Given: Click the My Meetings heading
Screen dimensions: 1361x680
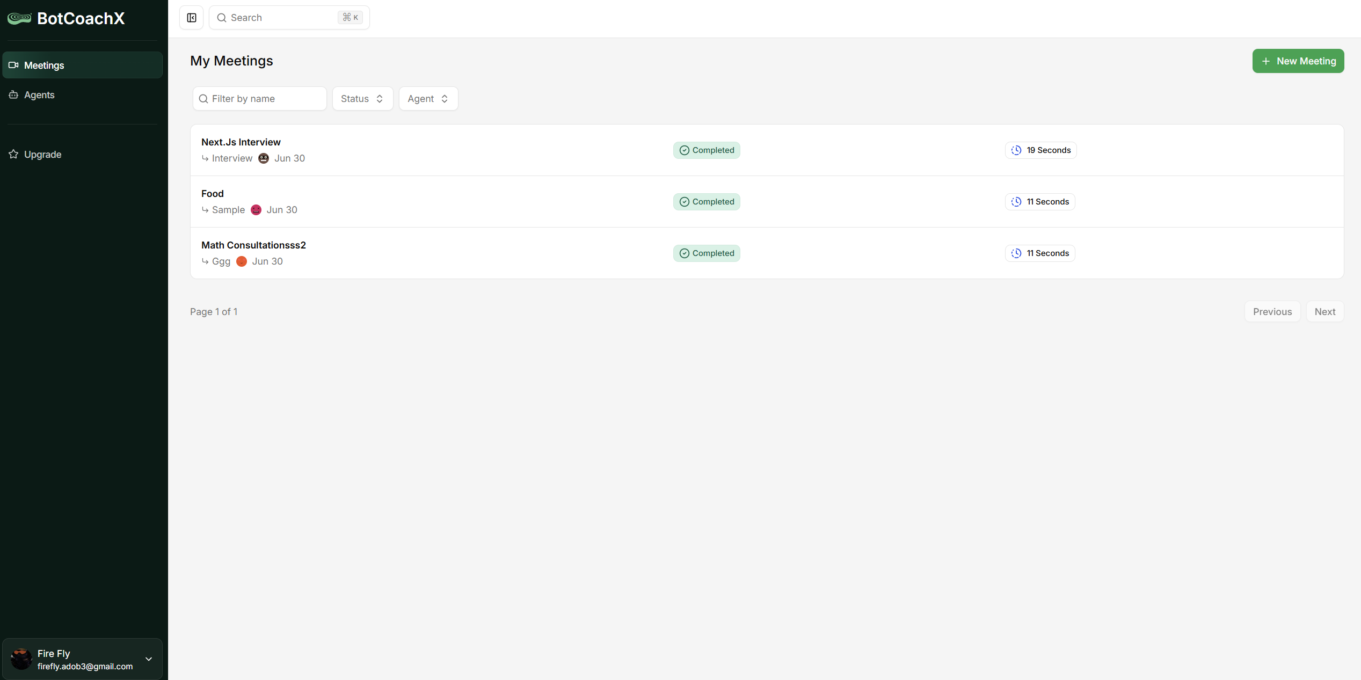Looking at the screenshot, I should 231,61.
